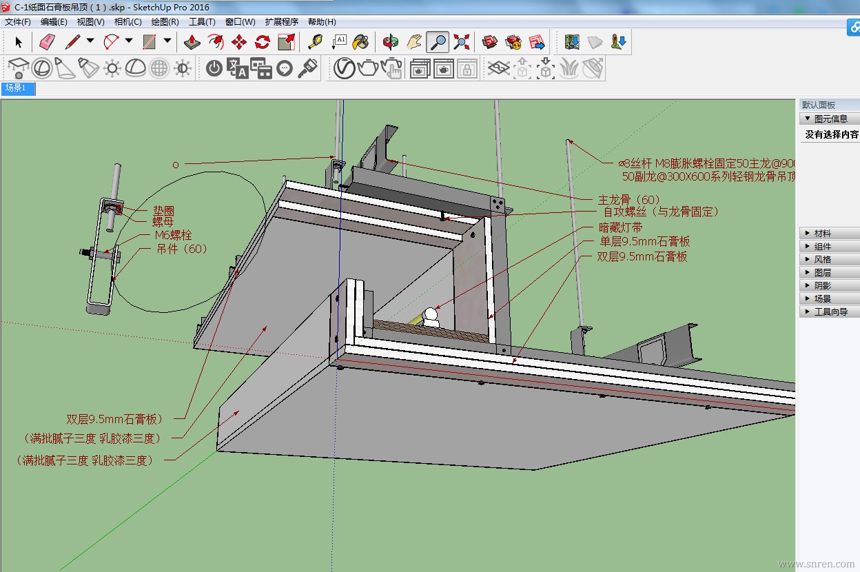Screen dimensions: 860x572
Task: Switch to the 场景1 scene tab
Action: point(17,88)
